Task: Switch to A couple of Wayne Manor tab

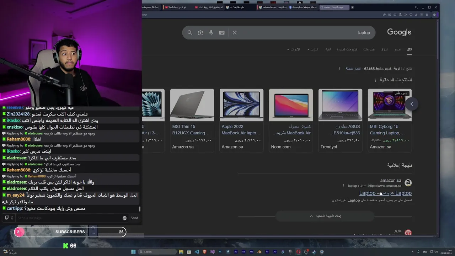Action: pos(303,7)
